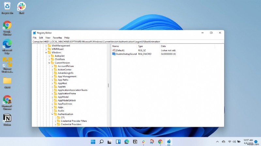Select the AppModelUnlock key
This screenshot has height=146, width=261.
point(67,100)
